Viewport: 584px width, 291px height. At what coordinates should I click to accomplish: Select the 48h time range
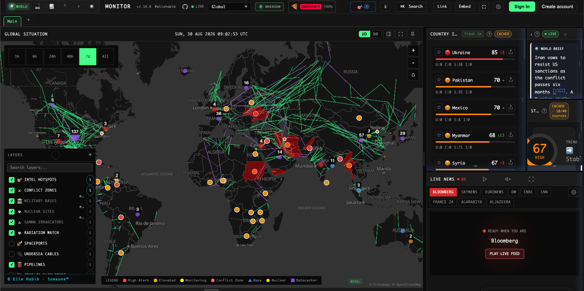pos(70,57)
